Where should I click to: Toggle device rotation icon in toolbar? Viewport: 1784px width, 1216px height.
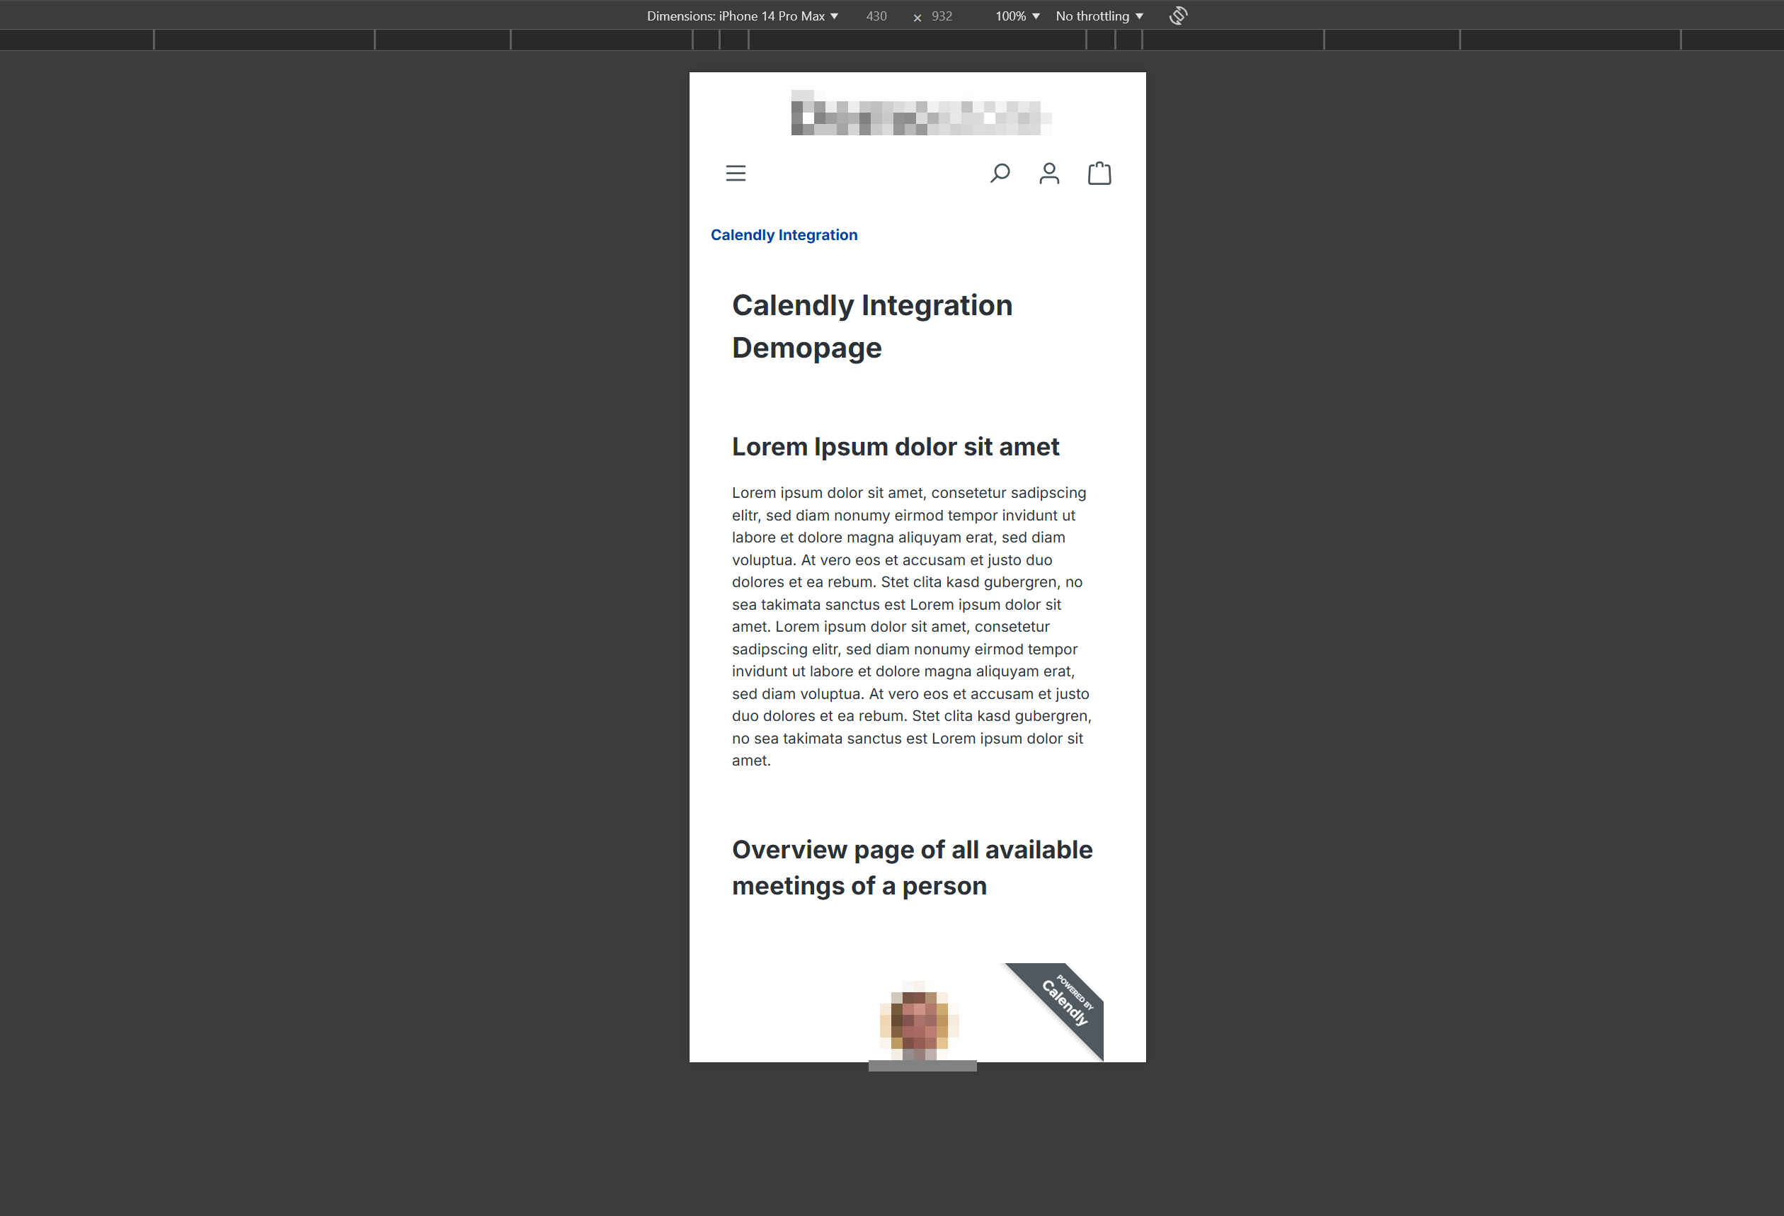[x=1178, y=16]
